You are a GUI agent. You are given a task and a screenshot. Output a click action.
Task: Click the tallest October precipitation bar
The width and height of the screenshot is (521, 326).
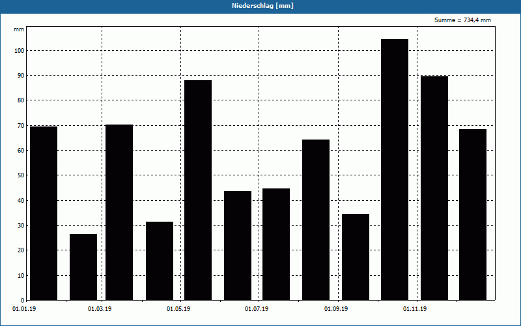pos(395,170)
